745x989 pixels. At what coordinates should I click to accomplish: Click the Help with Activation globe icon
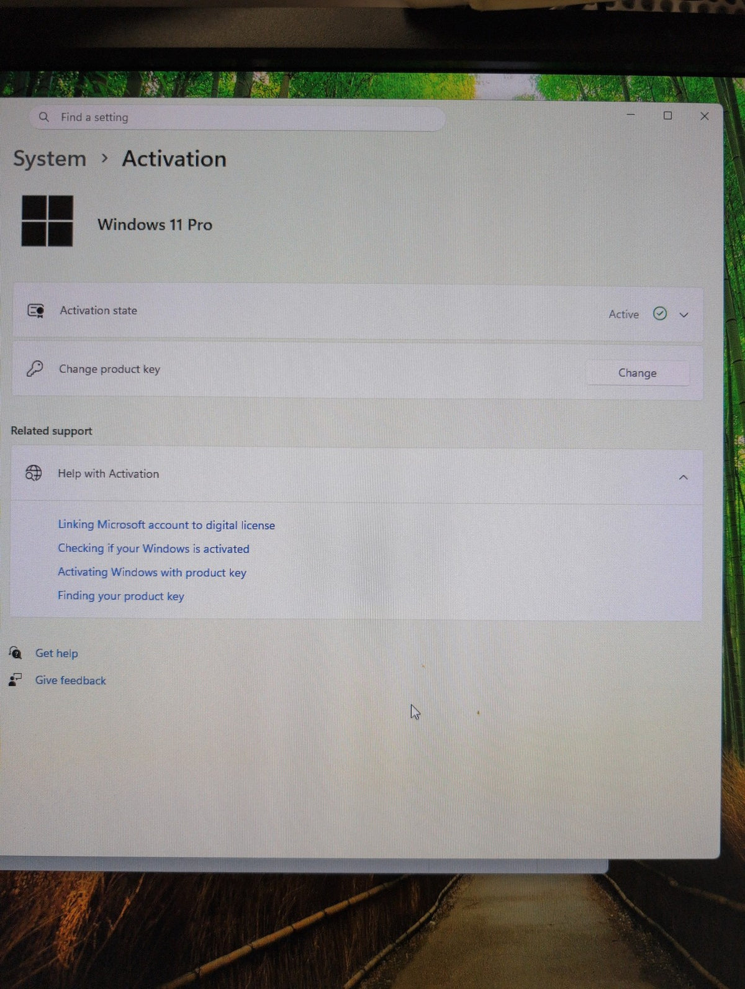[34, 473]
